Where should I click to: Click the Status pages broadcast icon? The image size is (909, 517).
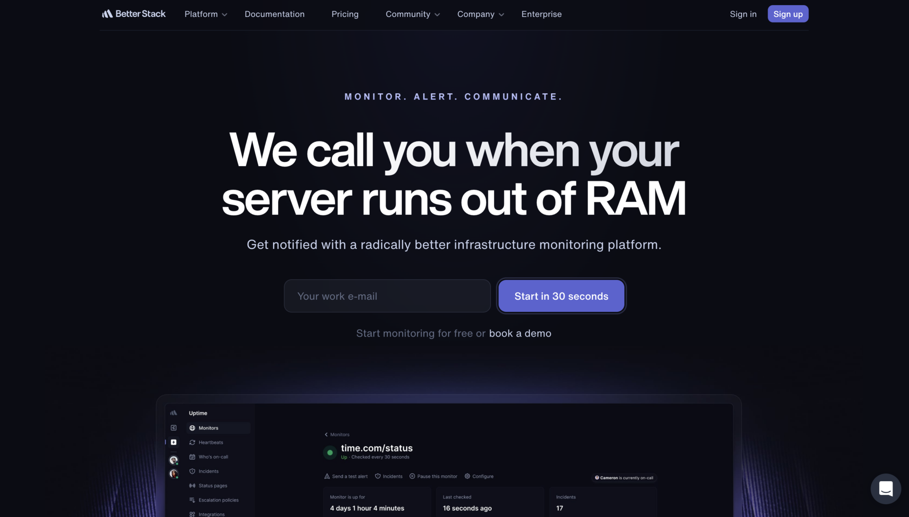pyautogui.click(x=192, y=486)
